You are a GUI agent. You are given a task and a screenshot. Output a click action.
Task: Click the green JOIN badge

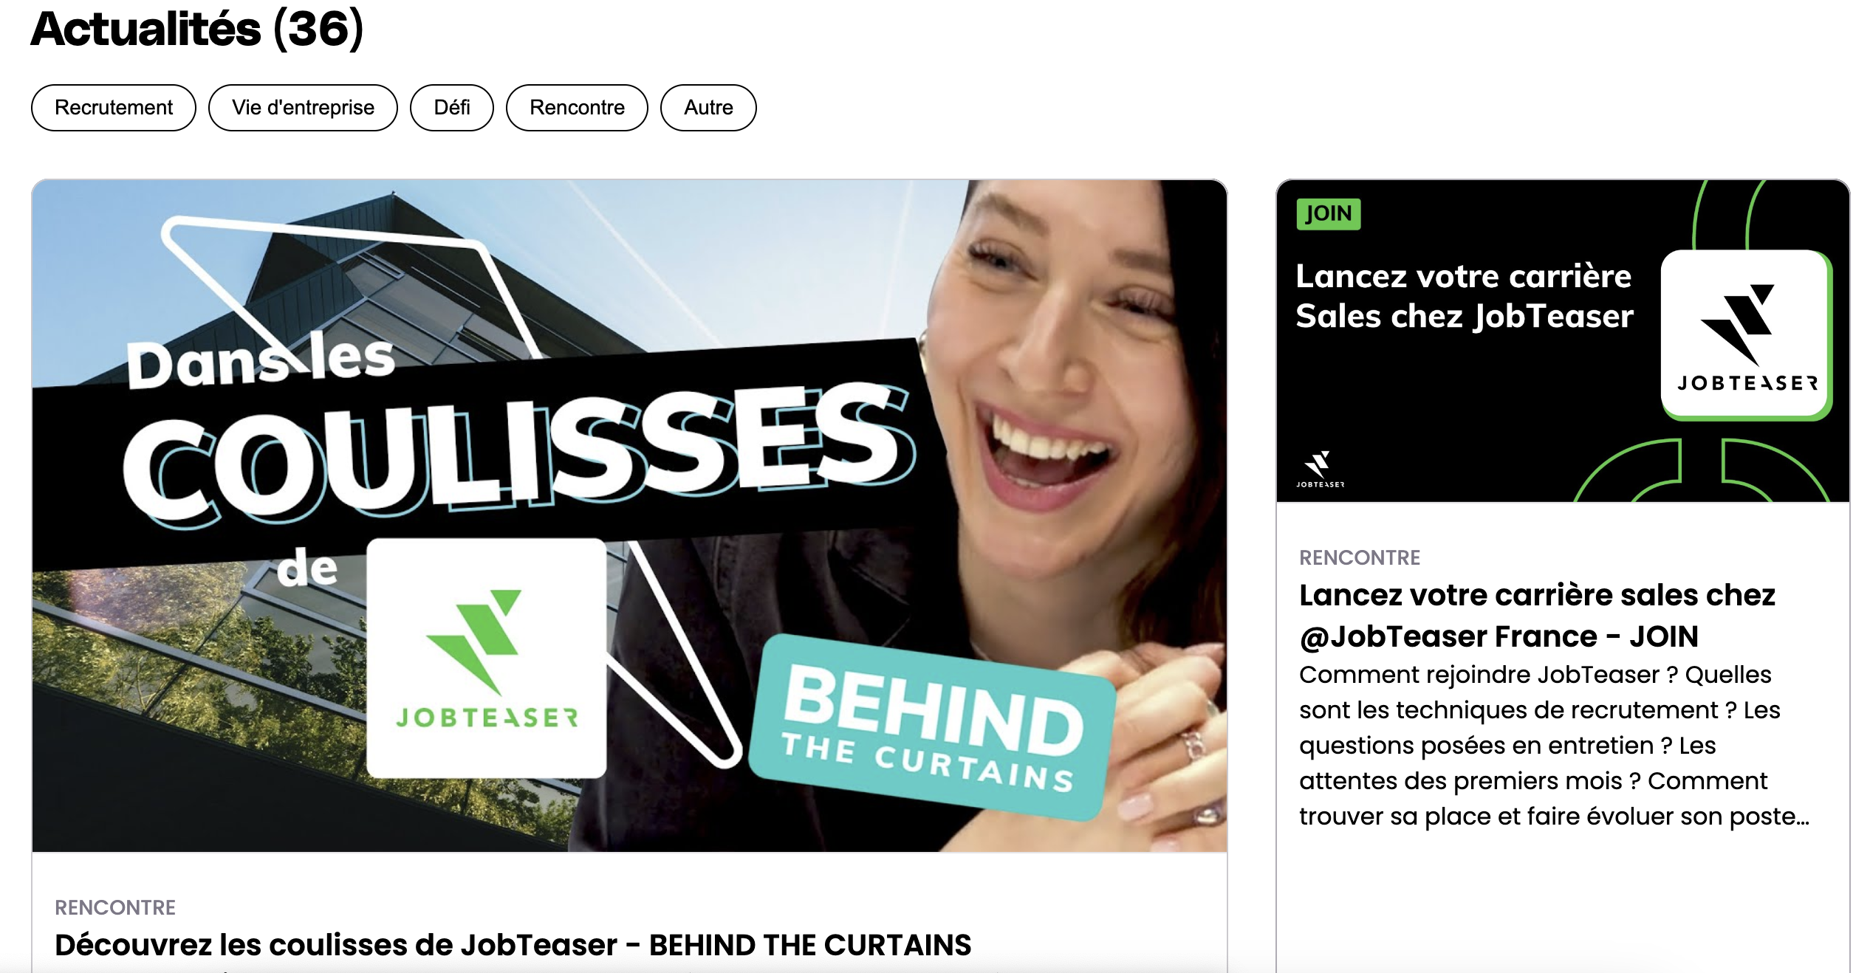(x=1329, y=214)
